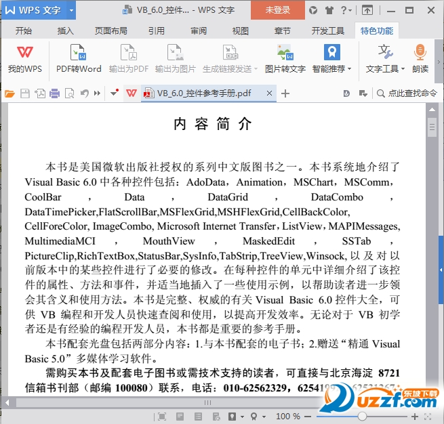Select outline view icon in status bar
Viewport: 444px width, 424px height.
(198, 417)
